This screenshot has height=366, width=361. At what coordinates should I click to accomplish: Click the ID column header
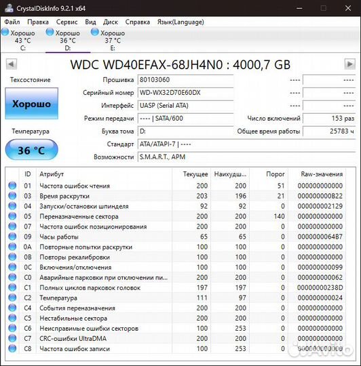pos(28,174)
